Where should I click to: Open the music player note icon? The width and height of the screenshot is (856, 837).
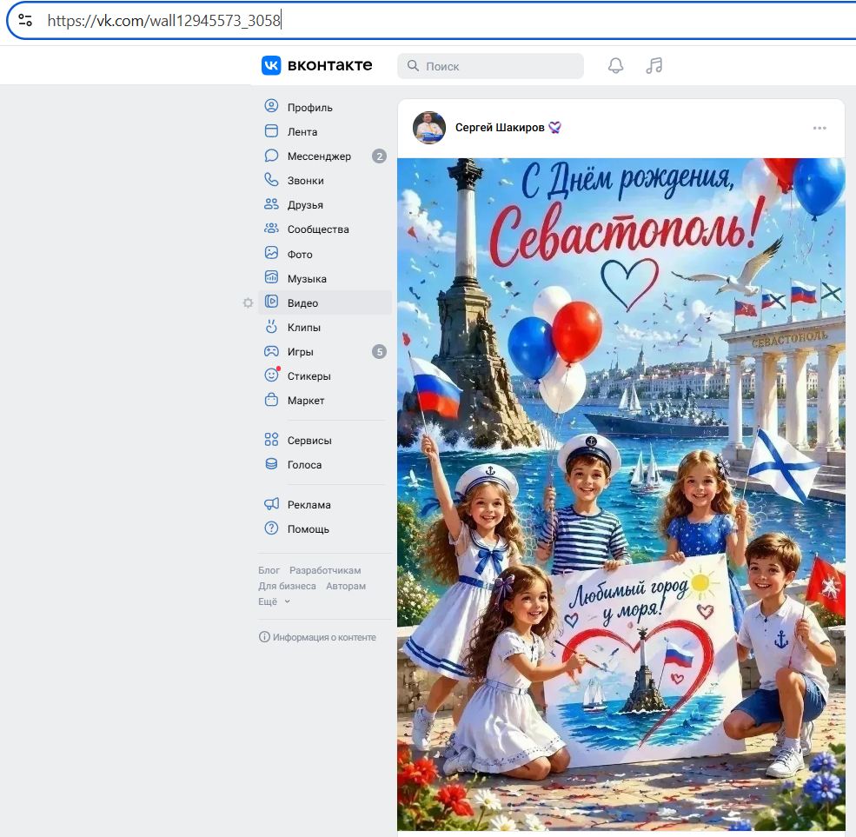point(654,65)
